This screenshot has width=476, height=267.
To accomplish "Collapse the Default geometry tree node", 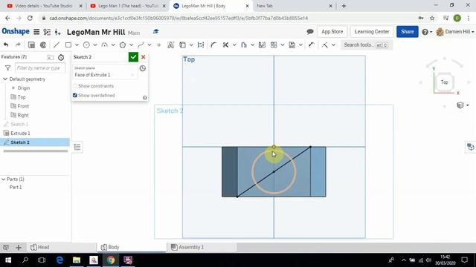I will tap(5, 79).
